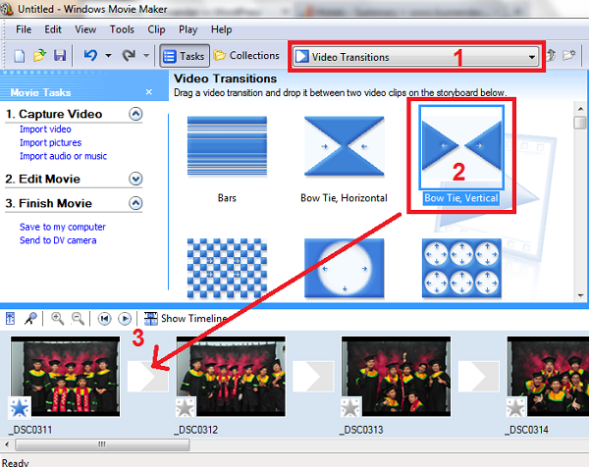Open the Edit menu
589x467 pixels.
tap(53, 29)
